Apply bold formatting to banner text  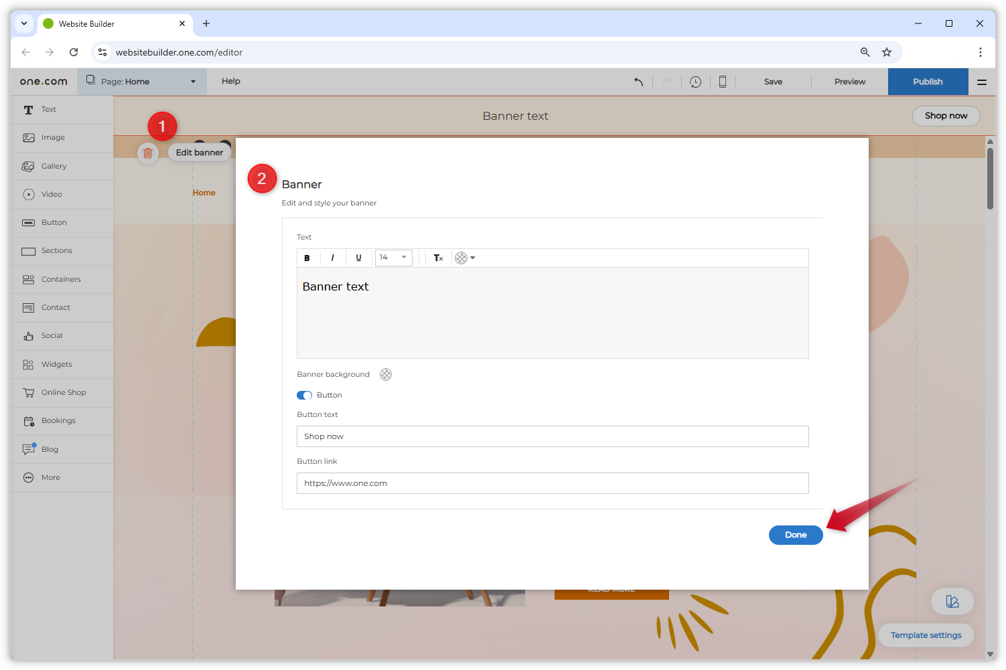click(x=307, y=258)
